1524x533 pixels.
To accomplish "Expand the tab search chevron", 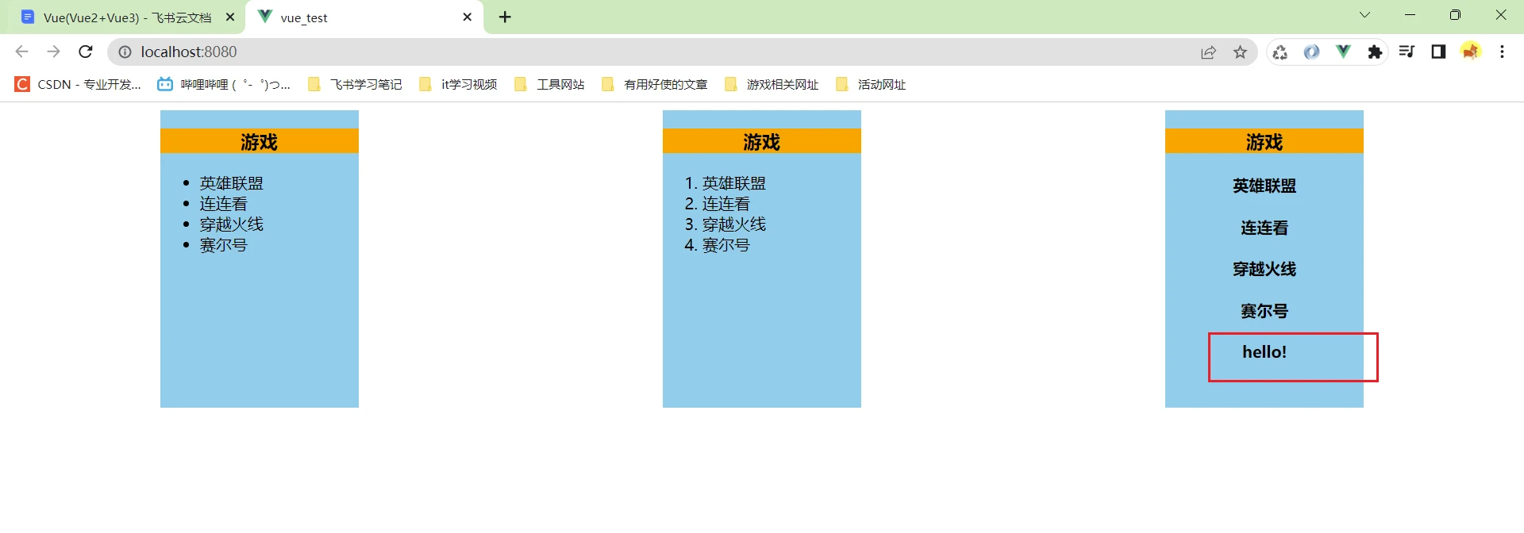I will pyautogui.click(x=1364, y=15).
